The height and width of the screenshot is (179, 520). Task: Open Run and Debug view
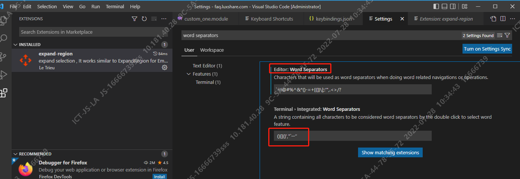coord(3,75)
